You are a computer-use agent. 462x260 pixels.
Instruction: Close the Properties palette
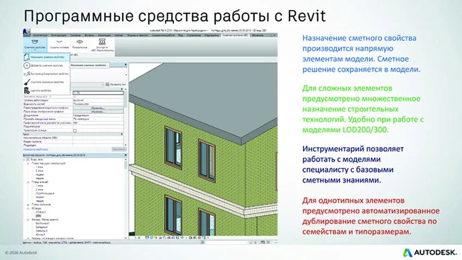pos(126,65)
